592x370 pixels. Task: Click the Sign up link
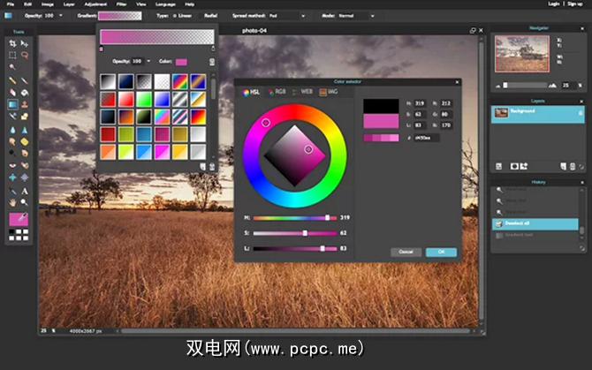[575, 4]
